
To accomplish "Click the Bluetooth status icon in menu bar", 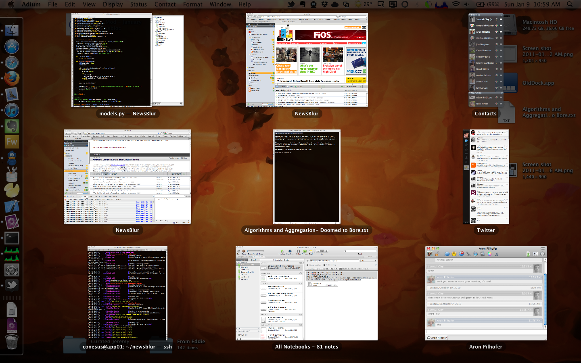I will pos(416,4).
